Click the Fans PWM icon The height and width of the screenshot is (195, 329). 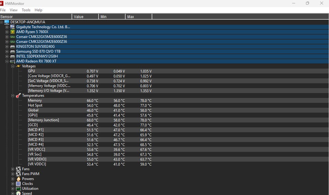[x=19, y=174]
